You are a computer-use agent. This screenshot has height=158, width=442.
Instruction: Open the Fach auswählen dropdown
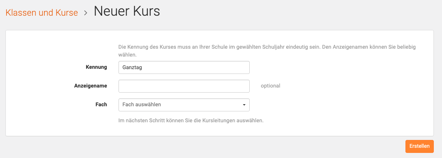coord(184,105)
